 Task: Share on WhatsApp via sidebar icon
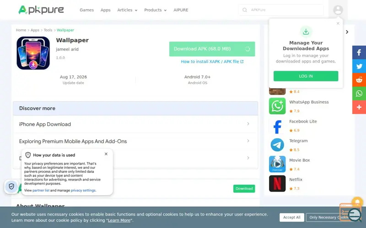pos(359,93)
